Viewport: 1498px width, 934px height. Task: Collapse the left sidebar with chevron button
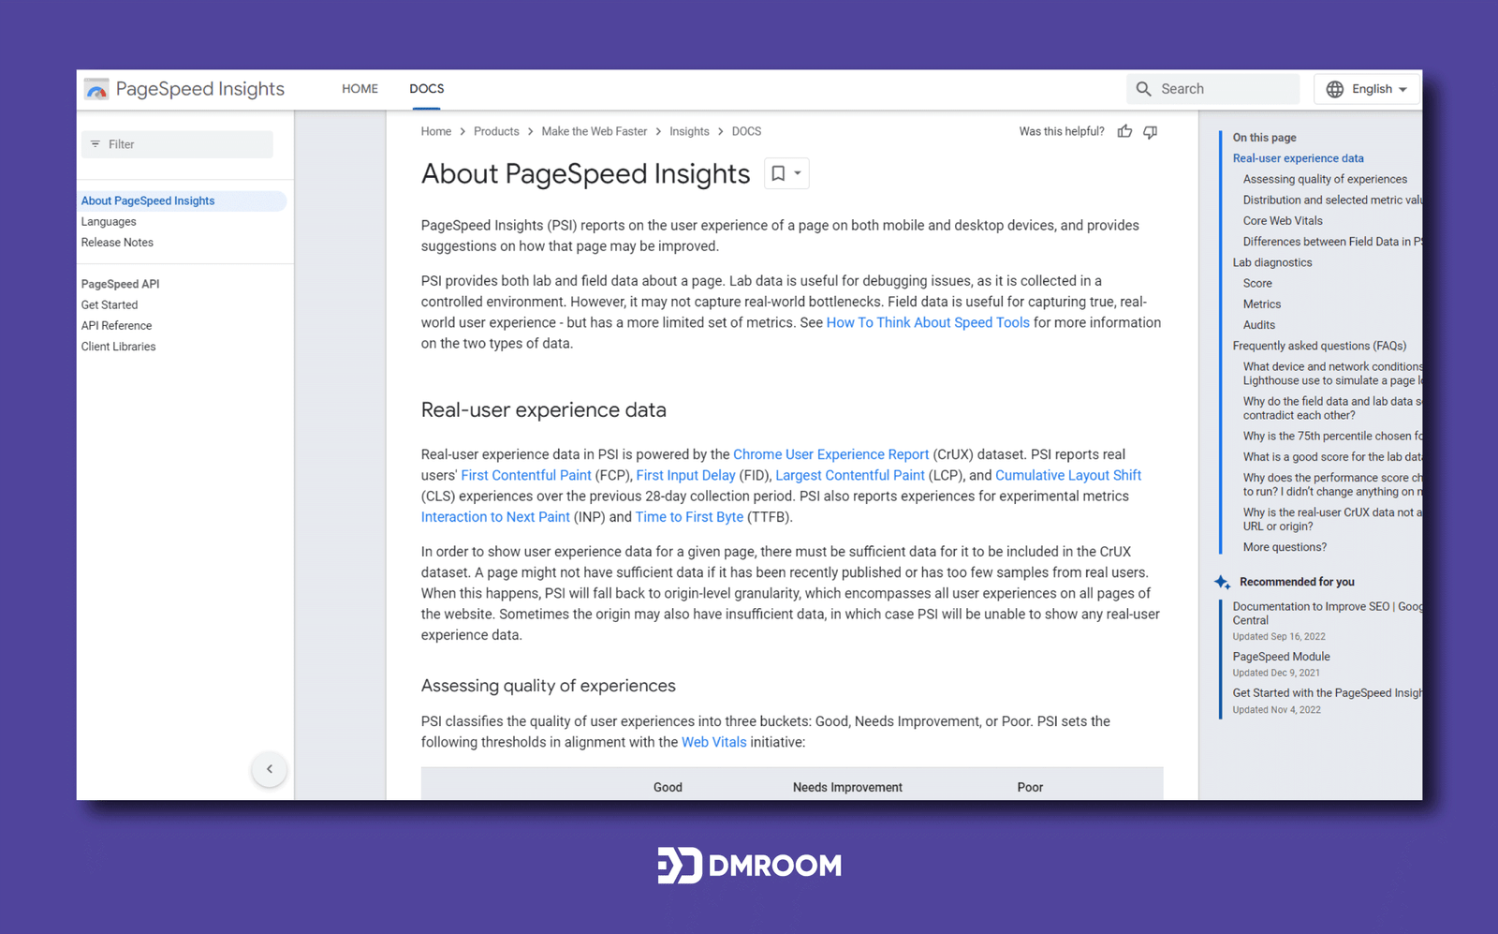point(270,769)
